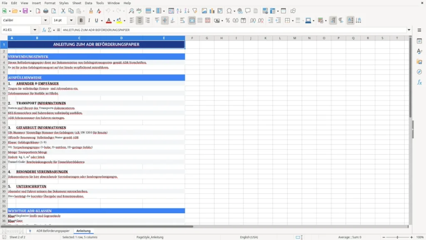
Task: Open the sidebar Properties panel
Action: pos(419,41)
